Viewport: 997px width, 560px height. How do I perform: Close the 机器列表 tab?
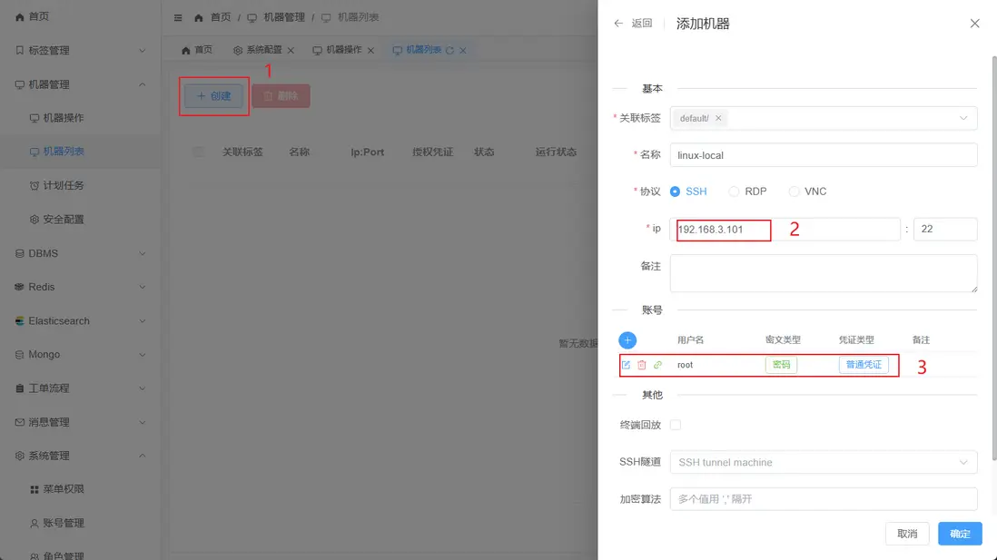(x=463, y=50)
